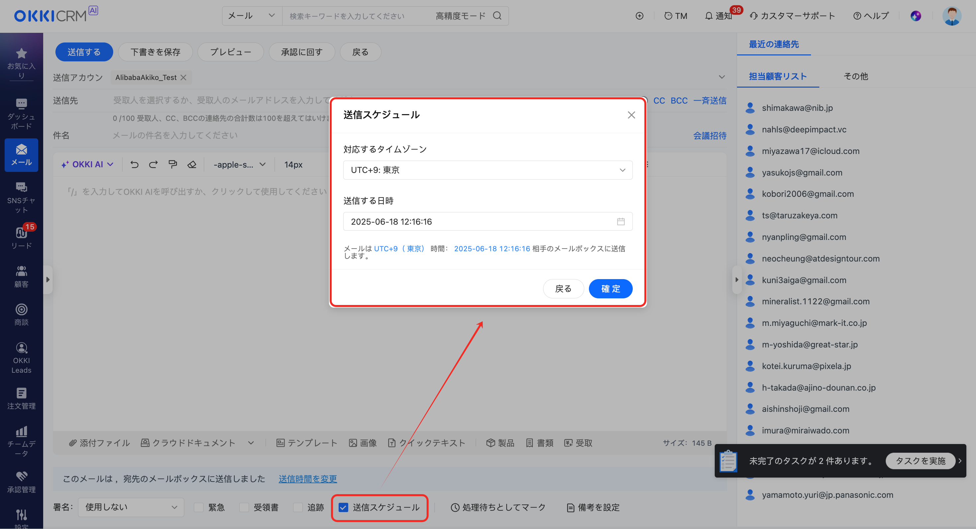The image size is (976, 529).
Task: Open the ヘルプ menu
Action: point(871,16)
